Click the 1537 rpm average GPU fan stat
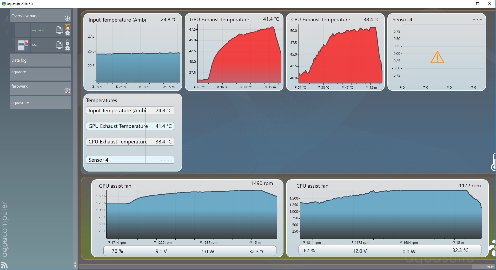 [208, 242]
